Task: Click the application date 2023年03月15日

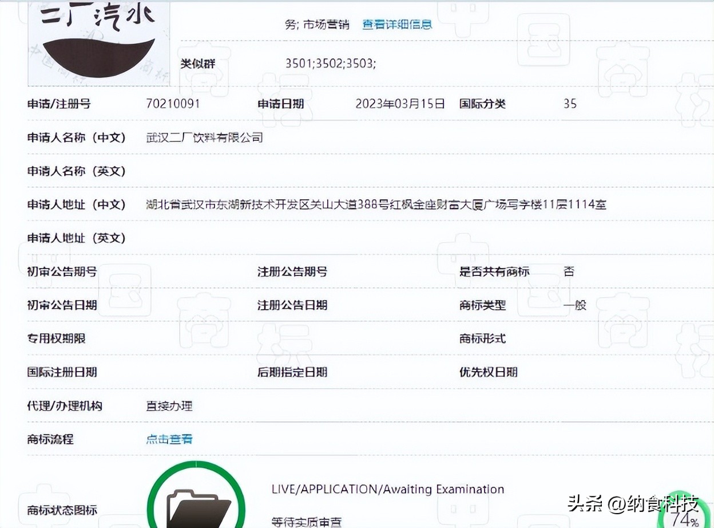Action: pyautogui.click(x=400, y=104)
